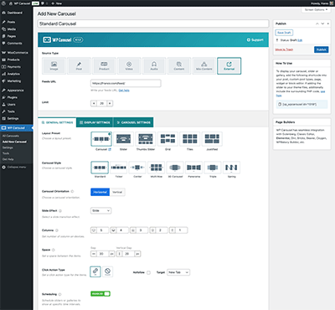
Task: Pick the Spring carousel style
Action: tap(231, 168)
